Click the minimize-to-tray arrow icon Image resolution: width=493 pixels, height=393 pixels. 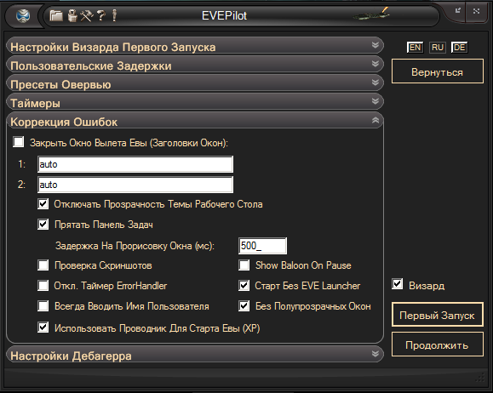click(458, 11)
